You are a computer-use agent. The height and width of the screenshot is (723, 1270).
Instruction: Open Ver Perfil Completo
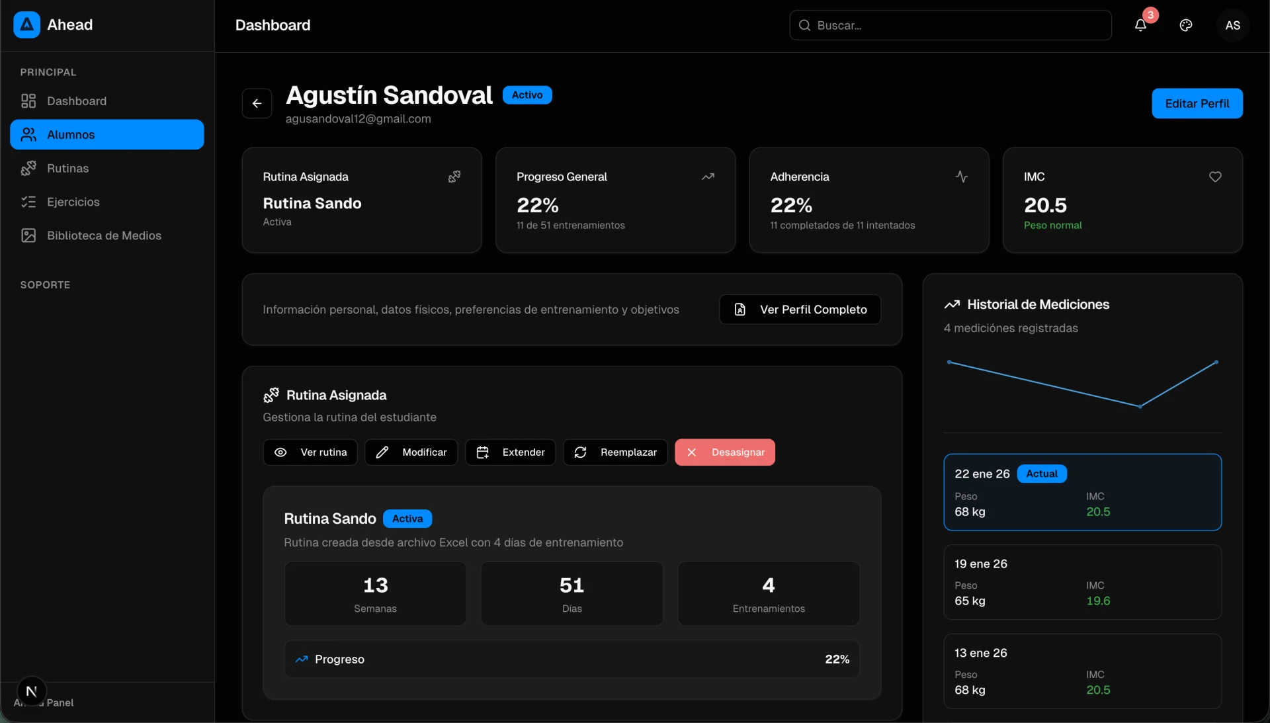pyautogui.click(x=799, y=310)
